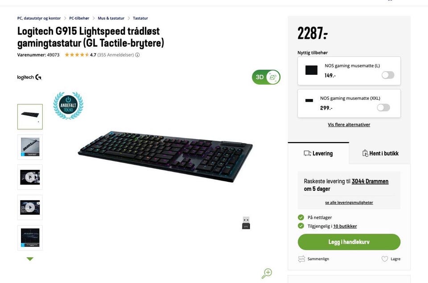
Task: Enable the NOS gaming musematte (L) add-on
Action: (x=388, y=75)
